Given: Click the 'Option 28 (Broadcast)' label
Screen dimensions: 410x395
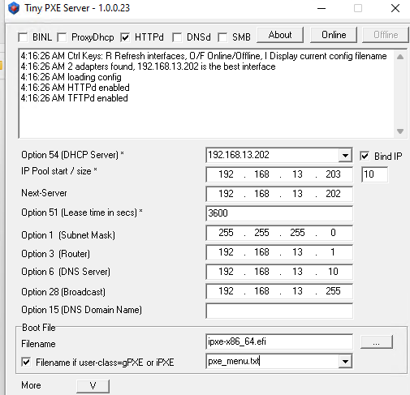Looking at the screenshot, I should coord(63,292).
